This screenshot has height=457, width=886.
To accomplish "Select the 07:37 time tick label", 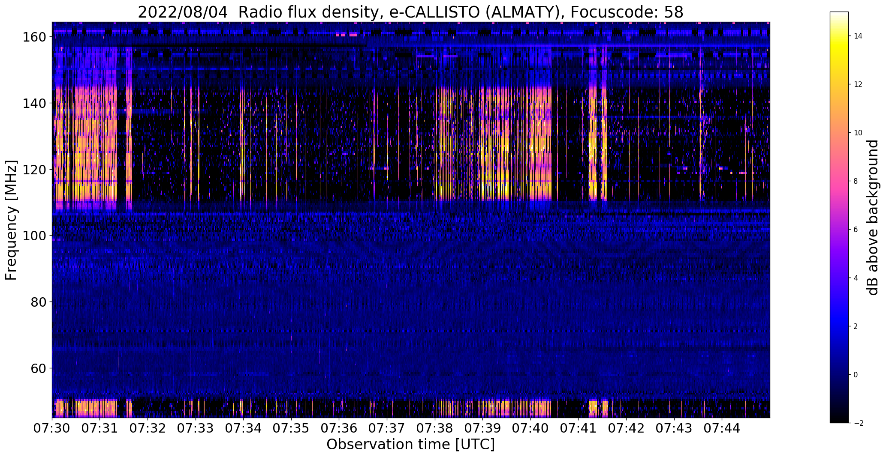I will coord(387,428).
